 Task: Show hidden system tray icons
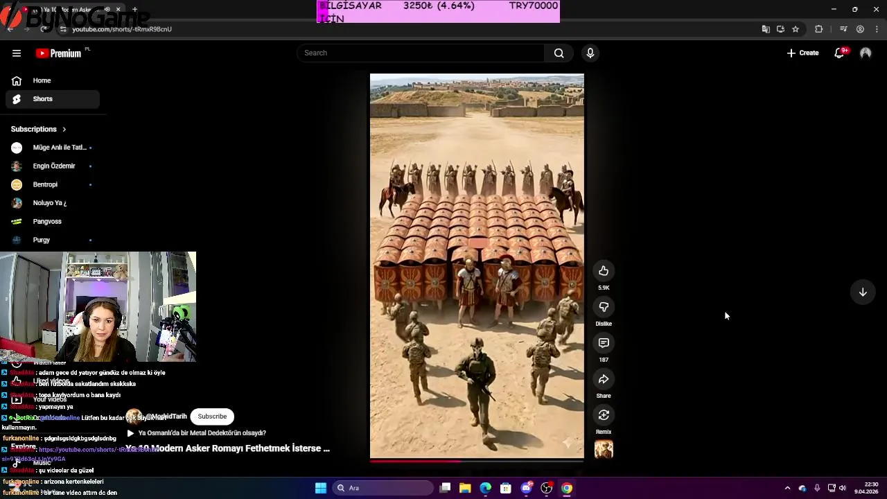(x=787, y=488)
